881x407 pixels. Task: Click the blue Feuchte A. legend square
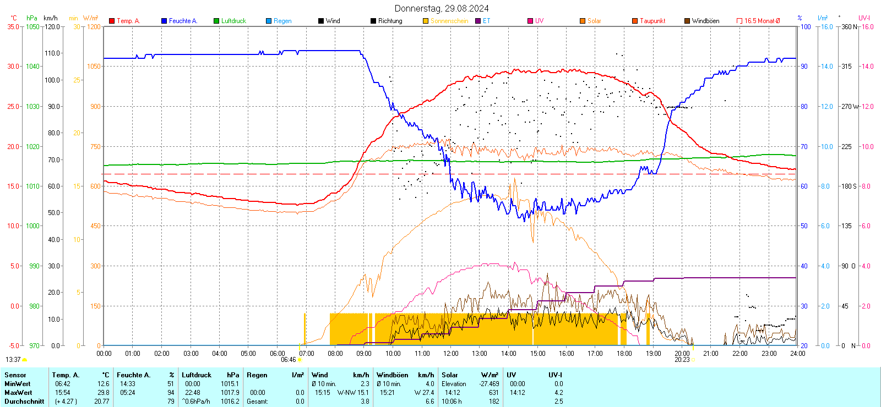(x=164, y=21)
